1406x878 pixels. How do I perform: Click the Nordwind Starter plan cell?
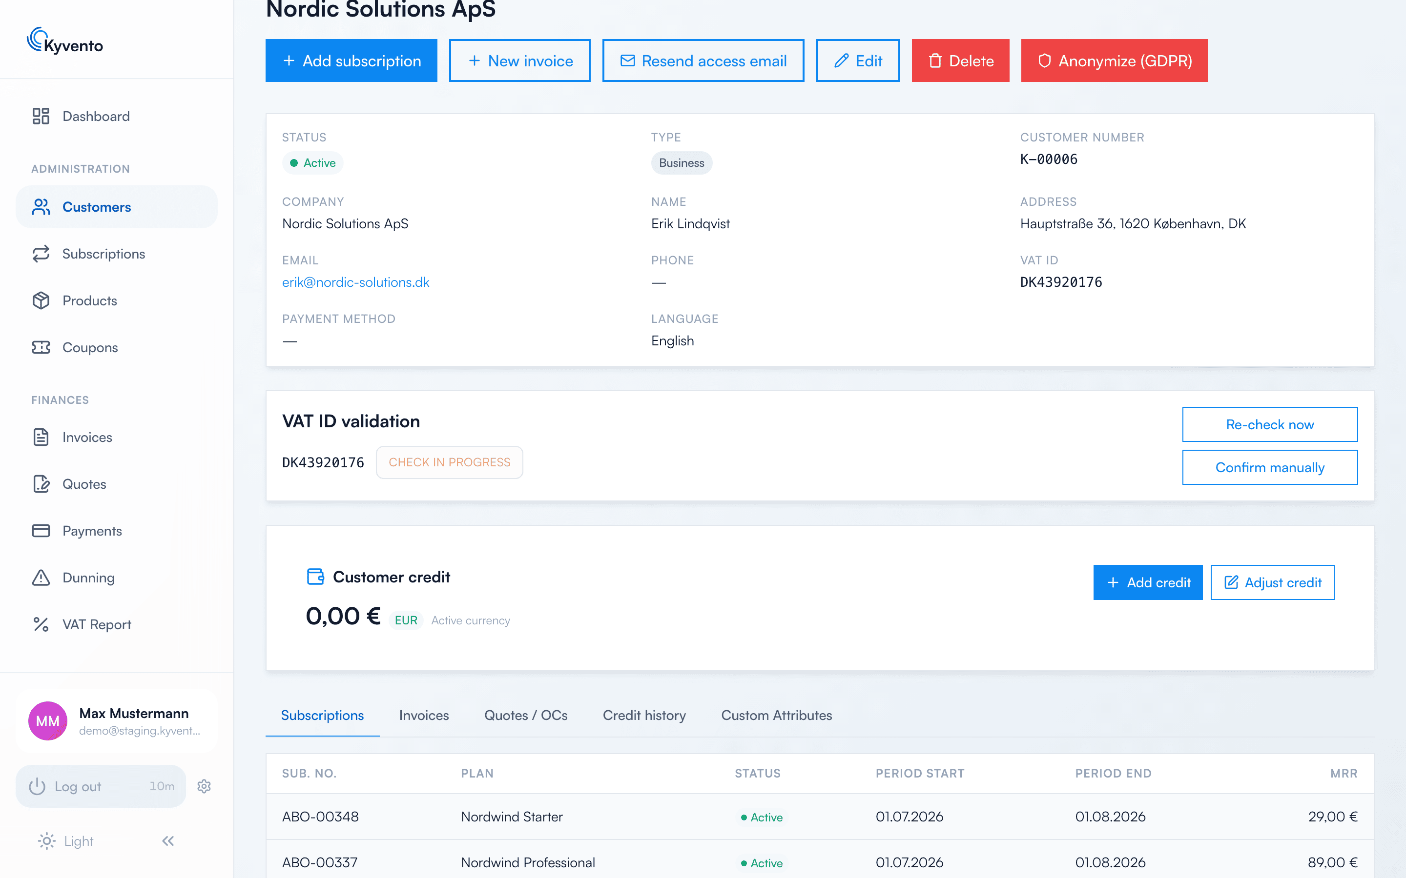512,817
